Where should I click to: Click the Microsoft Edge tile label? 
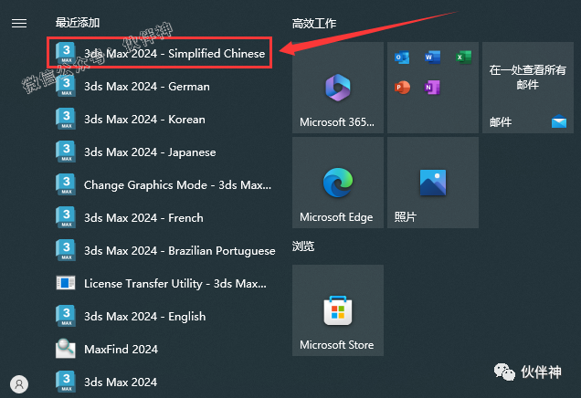[336, 217]
